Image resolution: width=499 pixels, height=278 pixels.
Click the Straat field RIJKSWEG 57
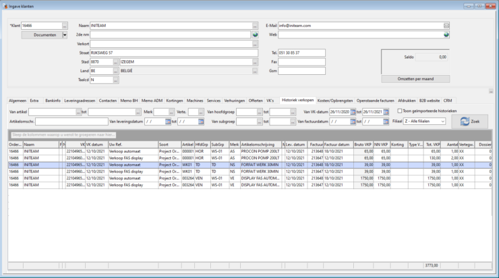tap(174, 53)
